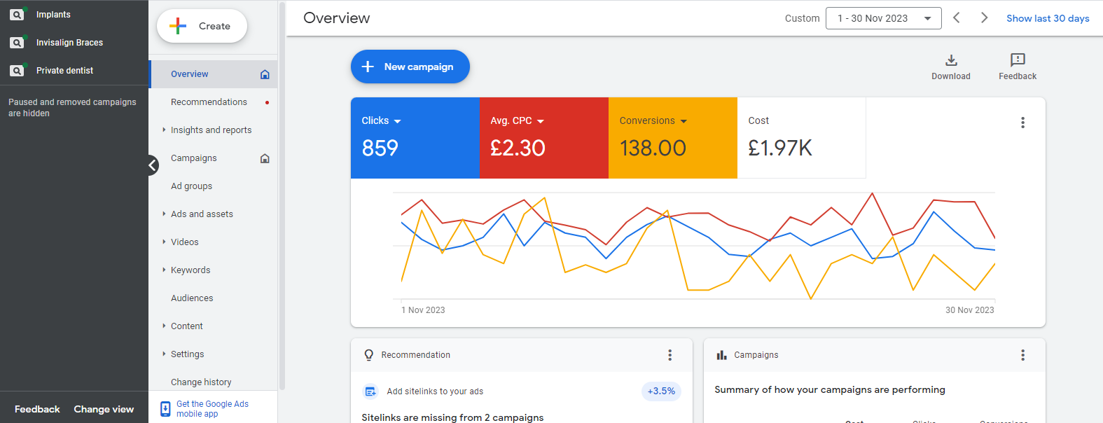Screen dimensions: 1103x423
Task: Expand the Keywords menu section
Action: coord(190,270)
